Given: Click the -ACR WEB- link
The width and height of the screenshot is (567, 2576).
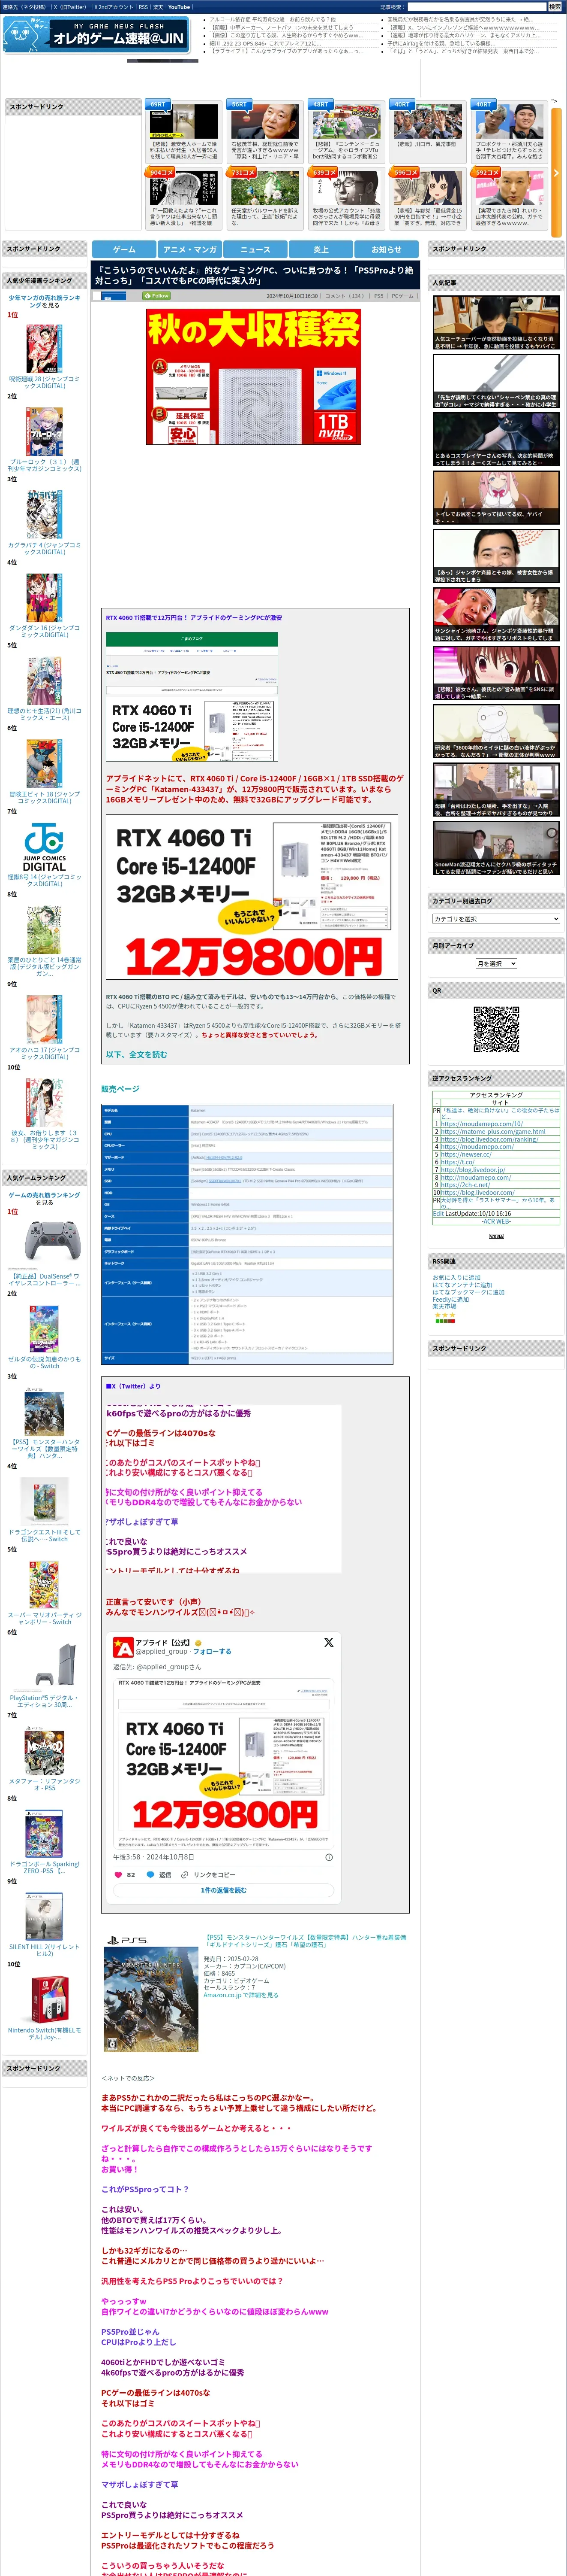Looking at the screenshot, I should click(x=496, y=1221).
